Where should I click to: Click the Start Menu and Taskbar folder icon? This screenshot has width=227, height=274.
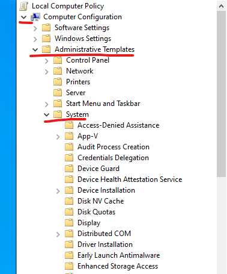(x=58, y=104)
